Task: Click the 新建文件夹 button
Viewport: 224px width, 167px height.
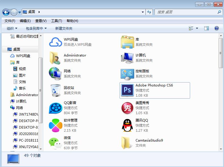Action: [x=64, y=29]
